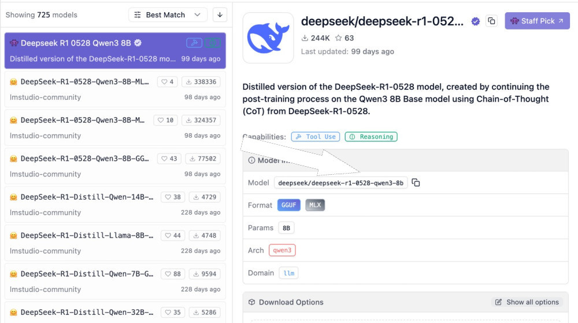Open the Best Match sort dropdown
The image size is (578, 323).
(x=168, y=15)
